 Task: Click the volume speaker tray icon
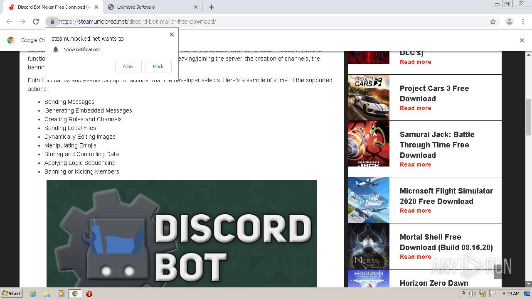tap(473, 294)
